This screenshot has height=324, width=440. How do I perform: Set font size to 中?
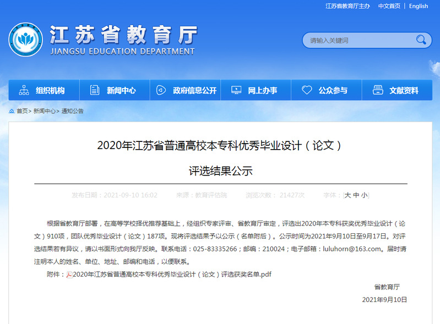click(x=356, y=195)
